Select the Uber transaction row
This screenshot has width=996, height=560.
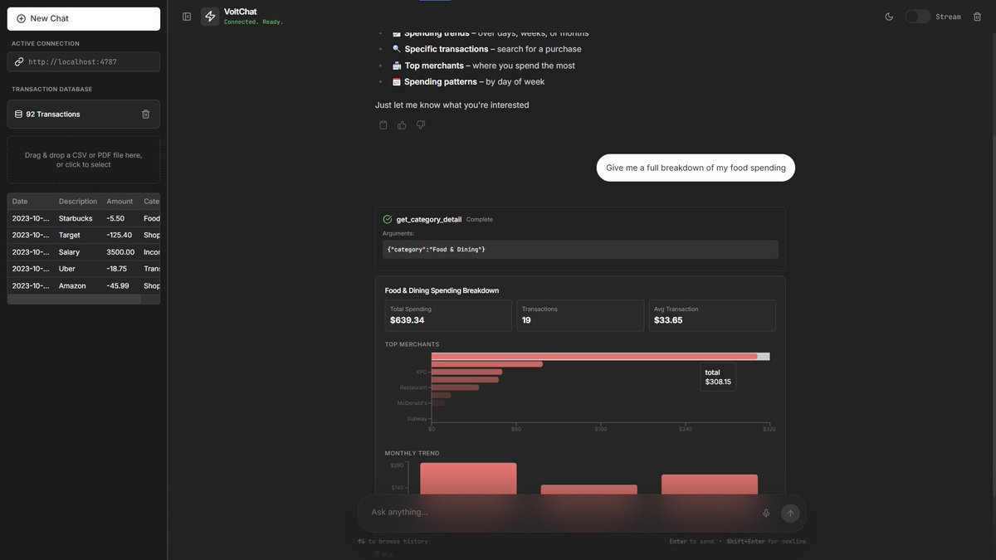84,269
